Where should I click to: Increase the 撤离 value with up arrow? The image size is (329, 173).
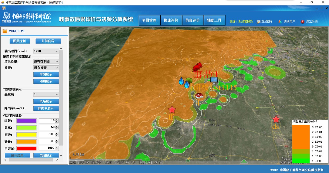pyautogui.click(x=57, y=127)
